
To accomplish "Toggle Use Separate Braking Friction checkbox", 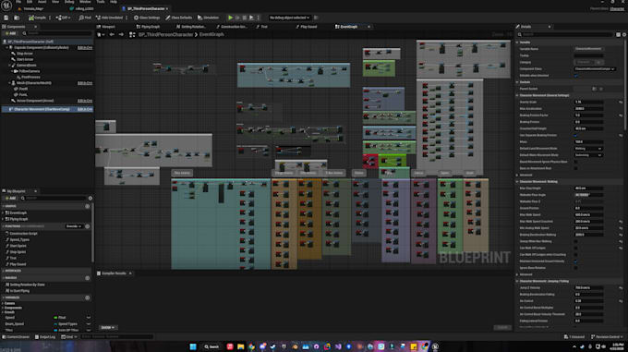I will click(x=576, y=136).
